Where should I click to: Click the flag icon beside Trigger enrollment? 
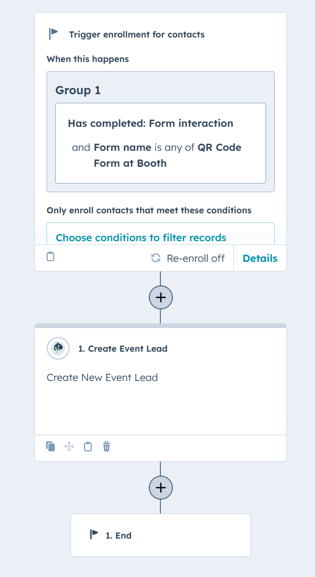pos(53,34)
